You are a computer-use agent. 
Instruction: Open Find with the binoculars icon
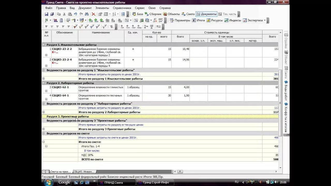(x=87, y=14)
